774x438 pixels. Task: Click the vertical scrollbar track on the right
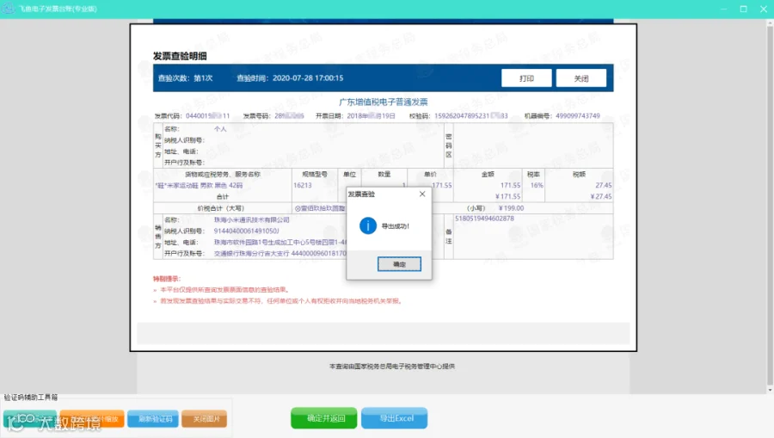[770, 205]
